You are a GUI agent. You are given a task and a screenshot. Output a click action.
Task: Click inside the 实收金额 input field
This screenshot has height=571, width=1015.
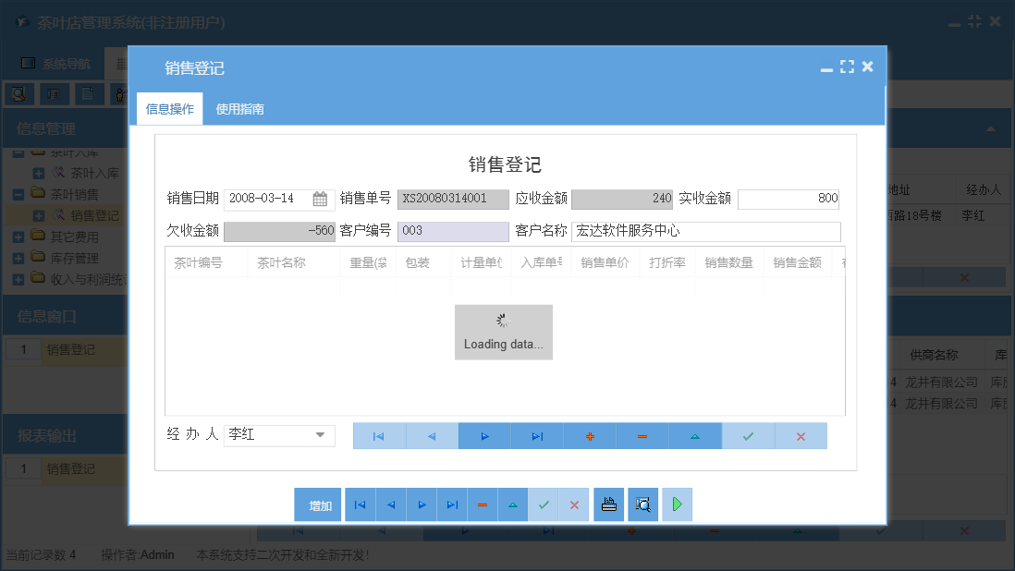(x=788, y=199)
